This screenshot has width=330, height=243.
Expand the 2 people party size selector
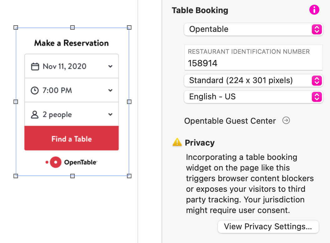pyautogui.click(x=110, y=115)
